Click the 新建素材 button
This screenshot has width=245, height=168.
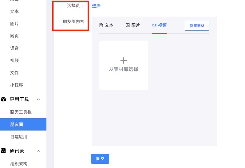pyautogui.click(x=197, y=26)
